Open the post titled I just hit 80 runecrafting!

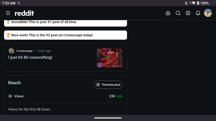click(x=30, y=57)
